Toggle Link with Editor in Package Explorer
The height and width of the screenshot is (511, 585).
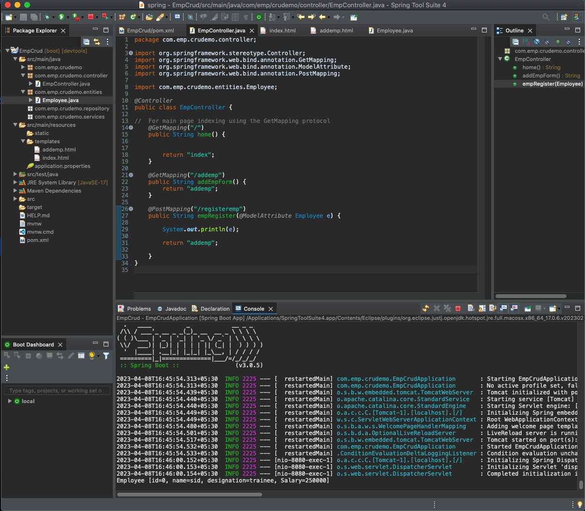click(x=97, y=42)
